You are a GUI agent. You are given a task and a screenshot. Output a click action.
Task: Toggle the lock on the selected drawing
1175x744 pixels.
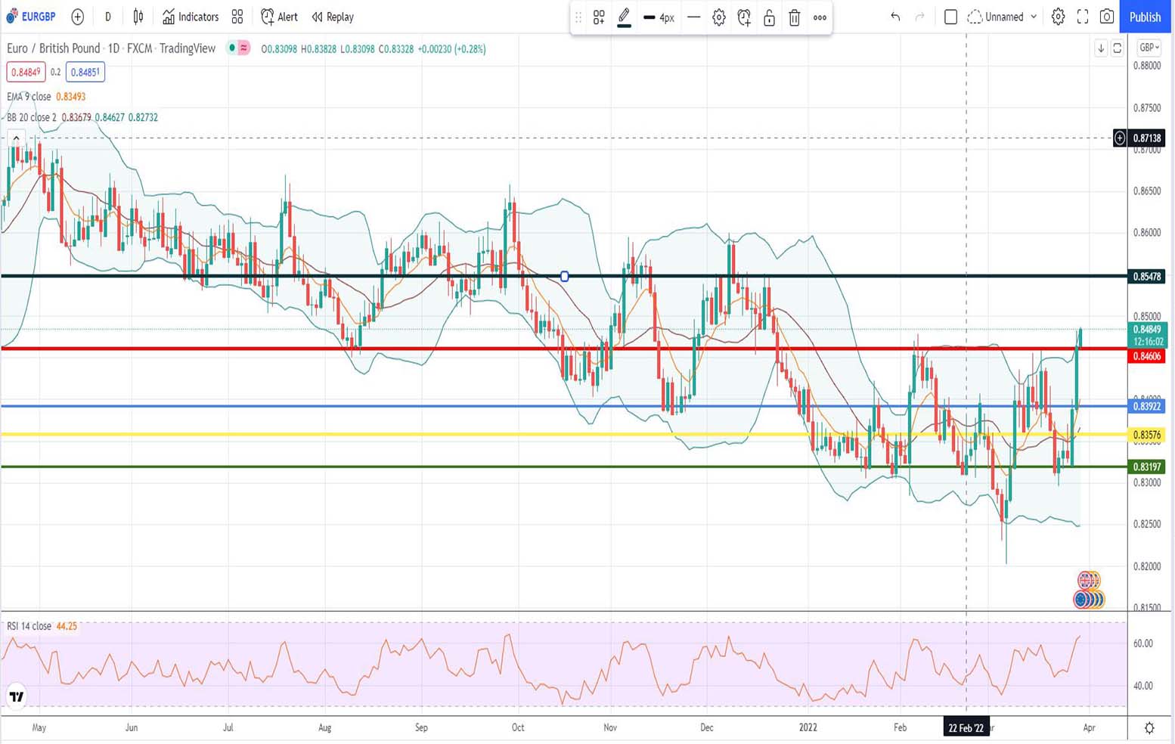click(769, 17)
